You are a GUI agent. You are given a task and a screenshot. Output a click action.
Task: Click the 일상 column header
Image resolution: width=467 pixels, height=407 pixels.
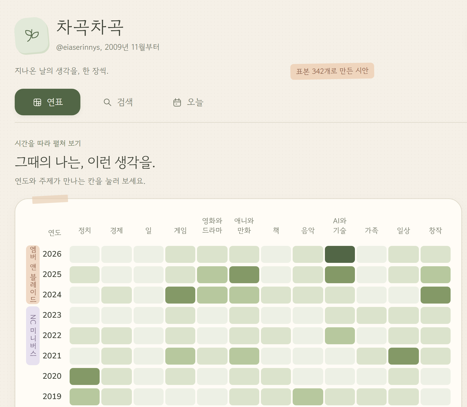point(404,231)
